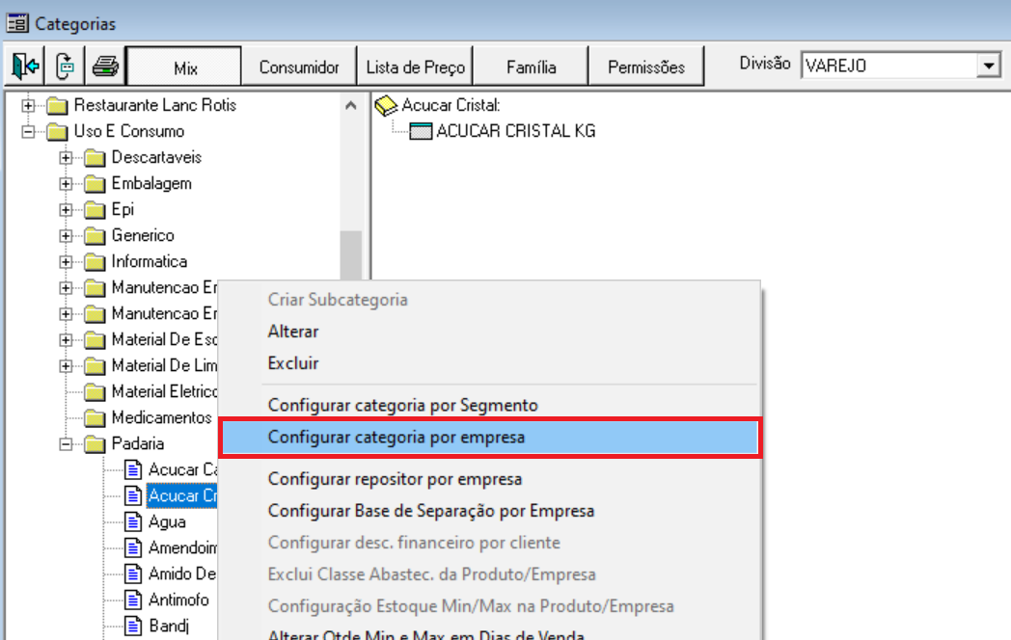1011x640 pixels.
Task: Click the printer toolbar icon
Action: 105,66
